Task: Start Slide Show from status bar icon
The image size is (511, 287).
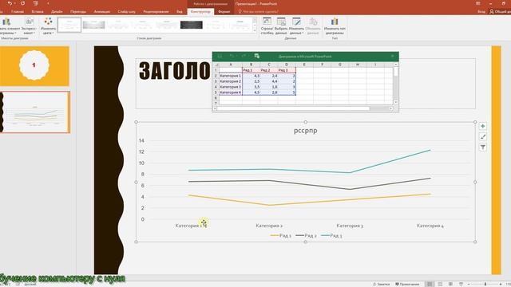Action: (x=461, y=284)
